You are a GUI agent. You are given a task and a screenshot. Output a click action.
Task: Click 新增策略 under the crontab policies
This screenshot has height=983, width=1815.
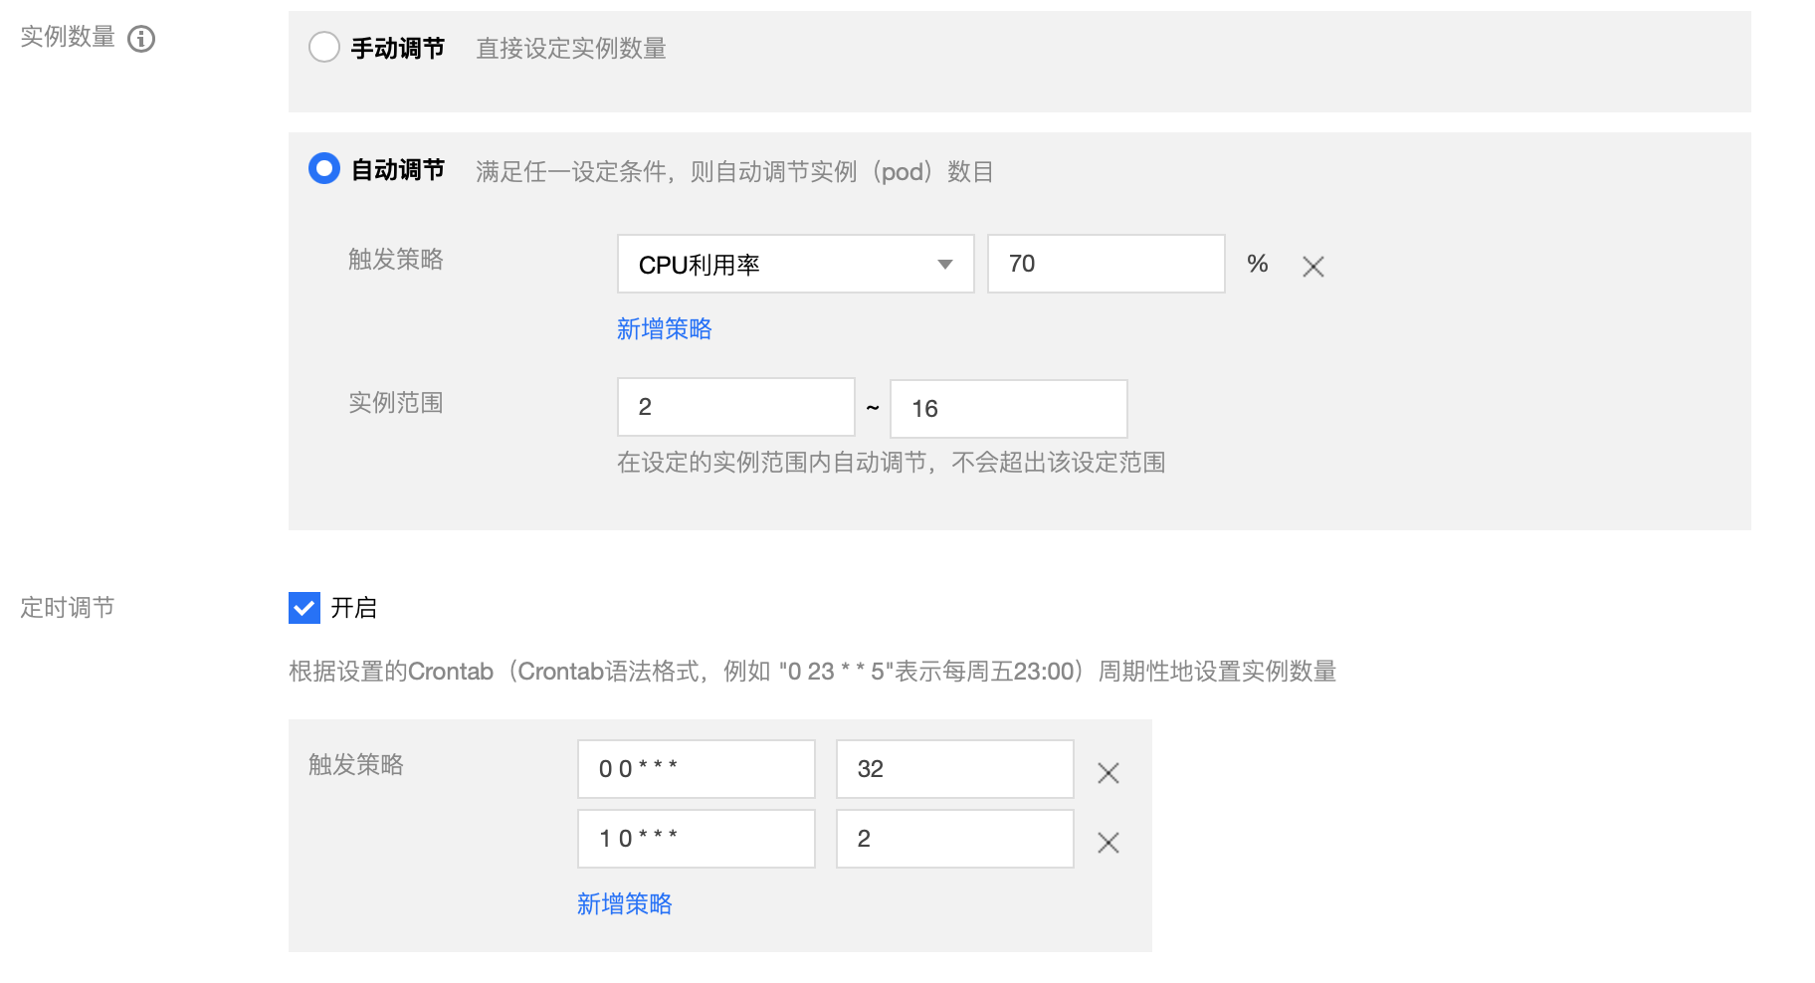[624, 903]
